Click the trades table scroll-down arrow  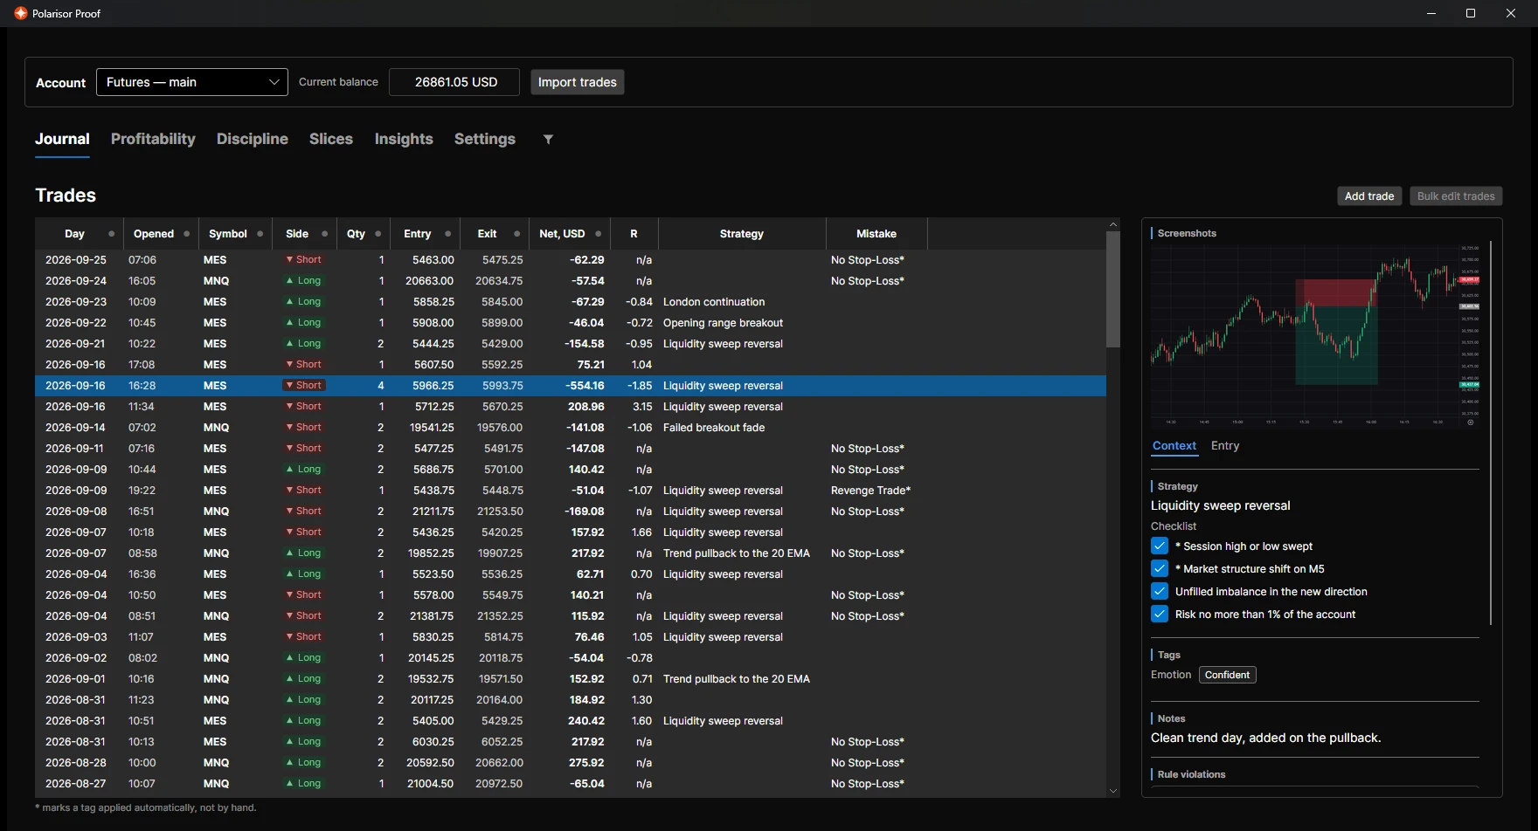[x=1113, y=791]
